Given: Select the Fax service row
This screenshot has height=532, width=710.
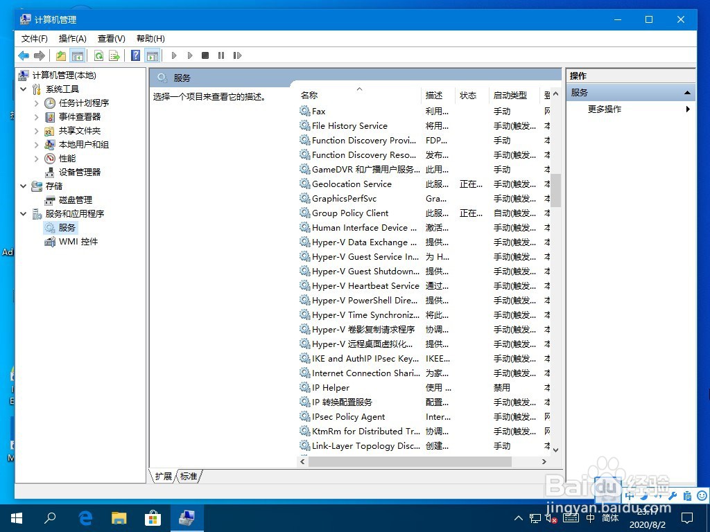Looking at the screenshot, I should pos(424,112).
